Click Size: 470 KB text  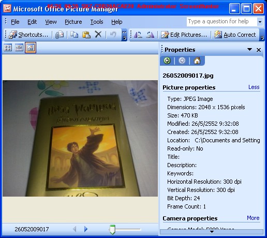click(x=183, y=115)
